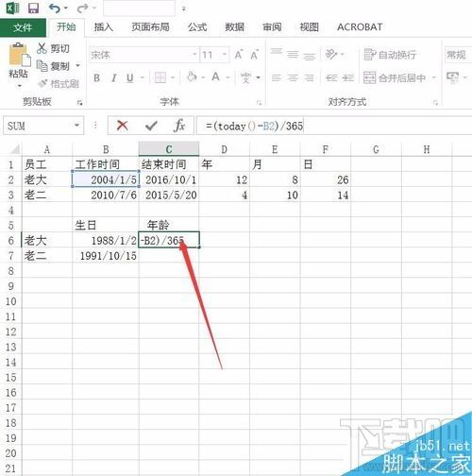Click the center text icon
The height and width of the screenshot is (476, 472).
[293, 77]
